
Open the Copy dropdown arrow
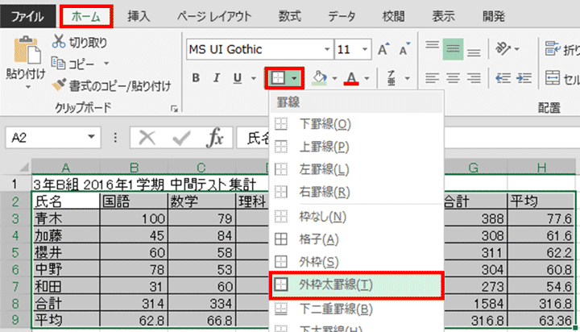106,64
